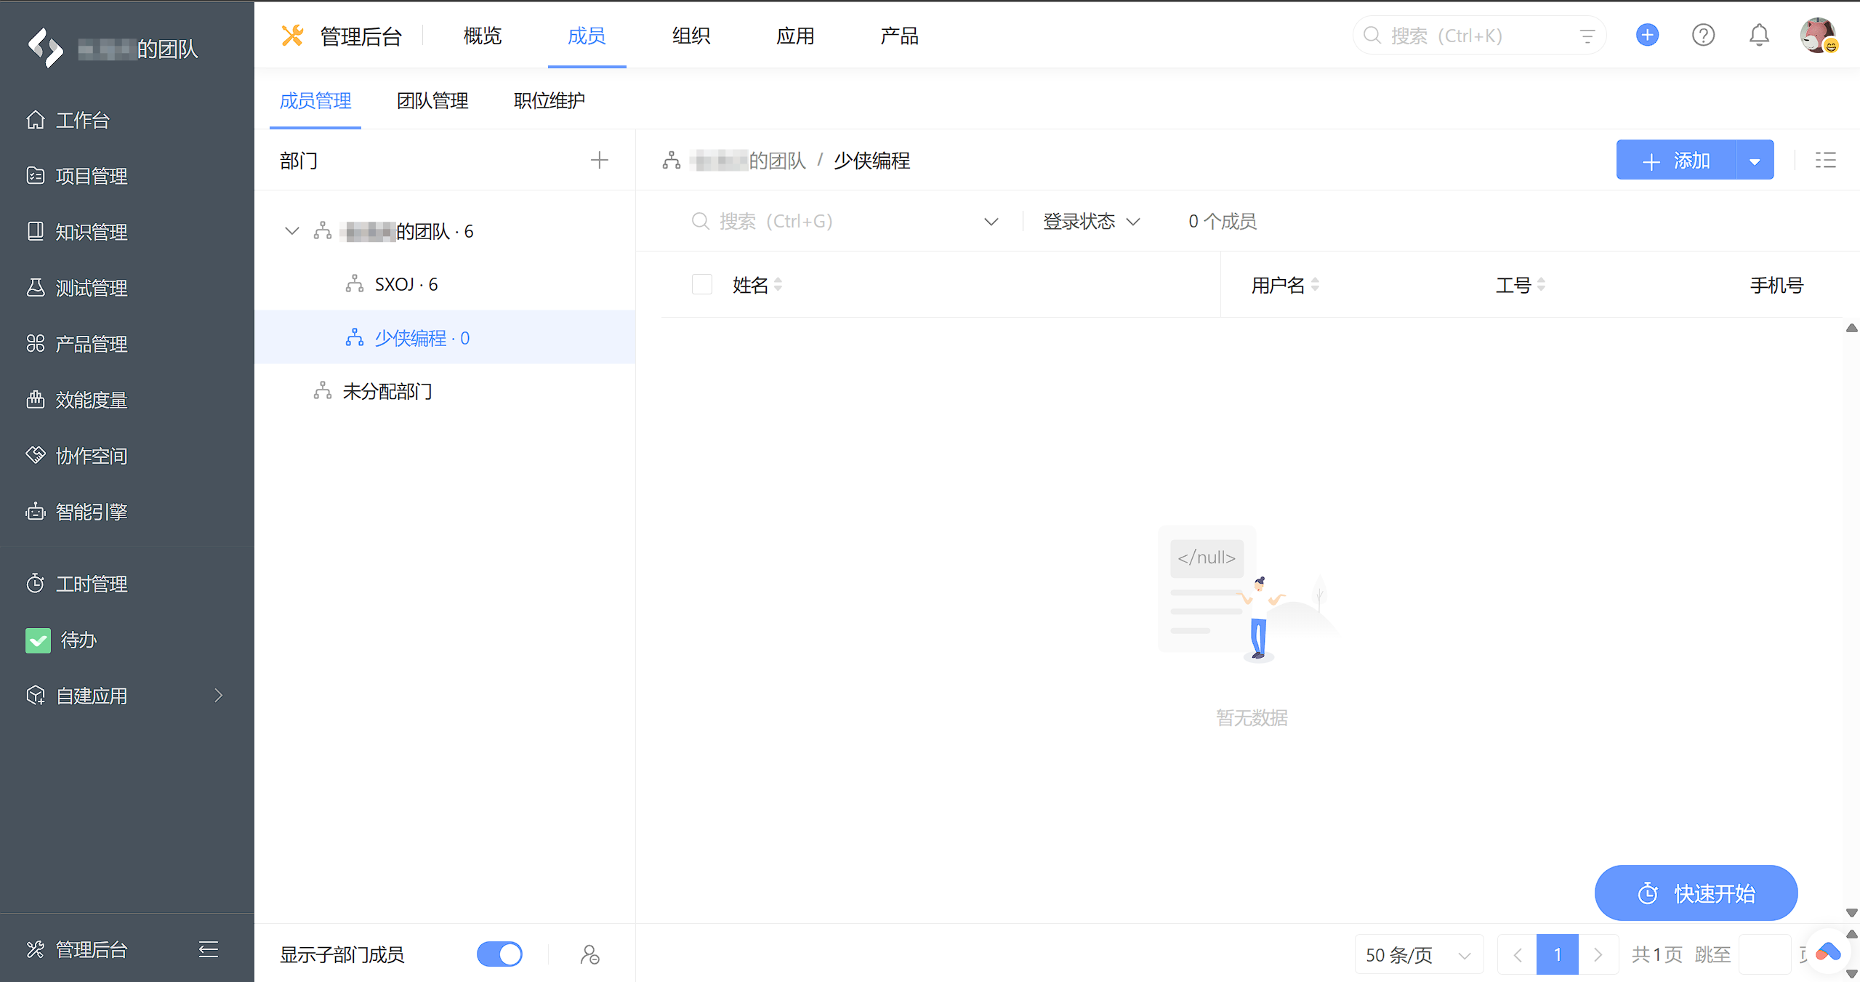
Task: Open the help question mark icon
Action: coord(1703,35)
